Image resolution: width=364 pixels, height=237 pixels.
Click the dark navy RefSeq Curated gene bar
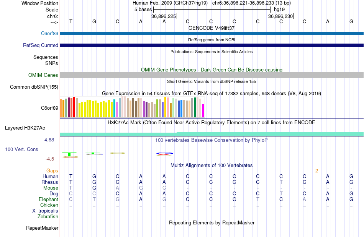pos(212,45)
